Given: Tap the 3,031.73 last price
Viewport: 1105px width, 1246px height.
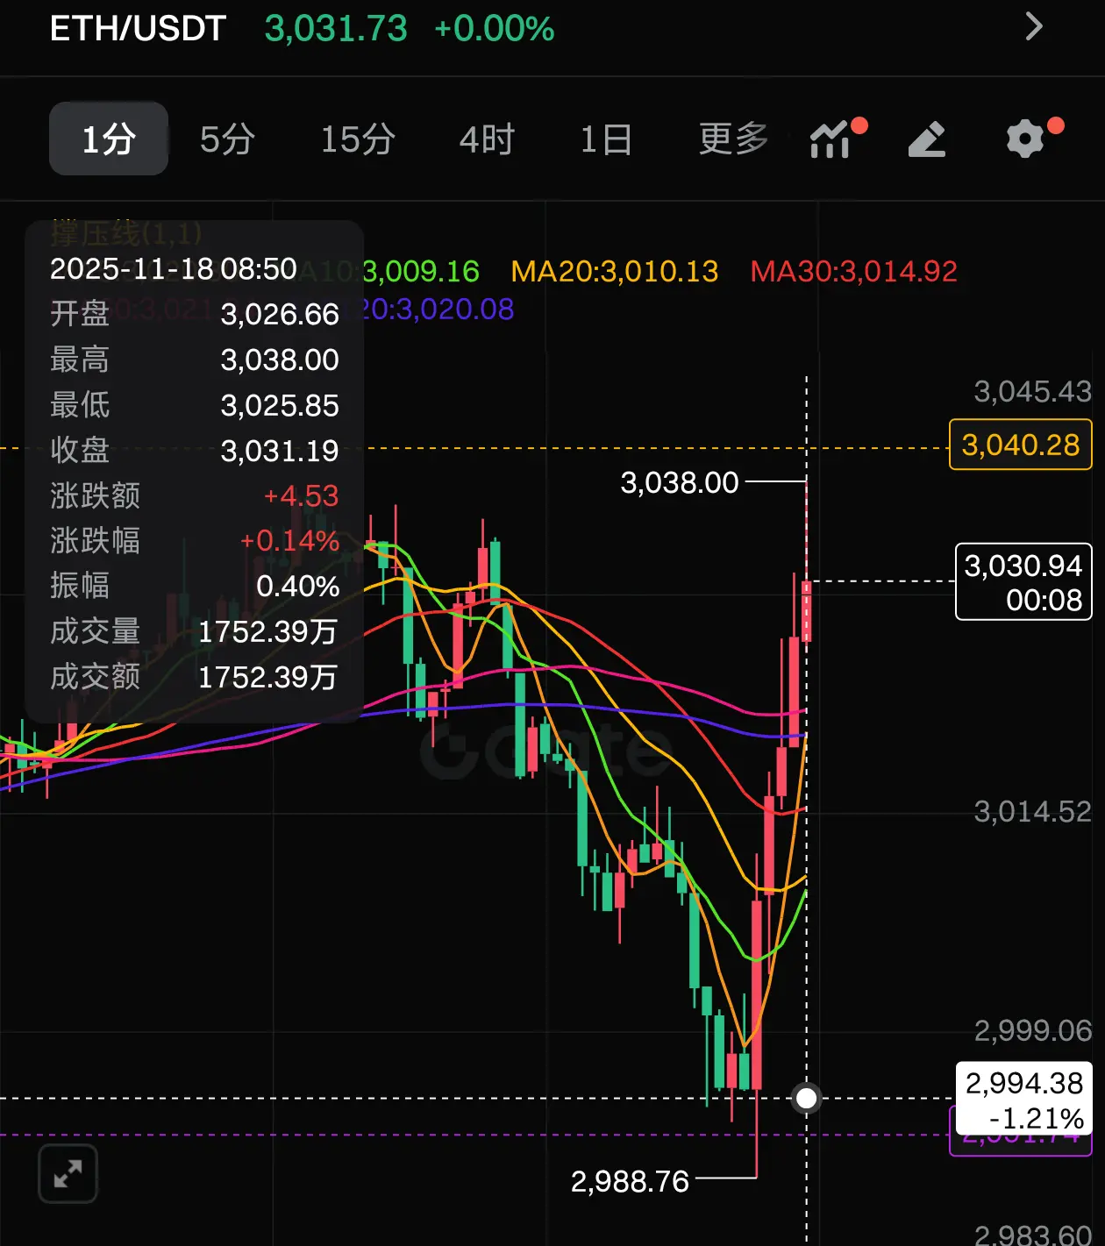Looking at the screenshot, I should pyautogui.click(x=336, y=28).
